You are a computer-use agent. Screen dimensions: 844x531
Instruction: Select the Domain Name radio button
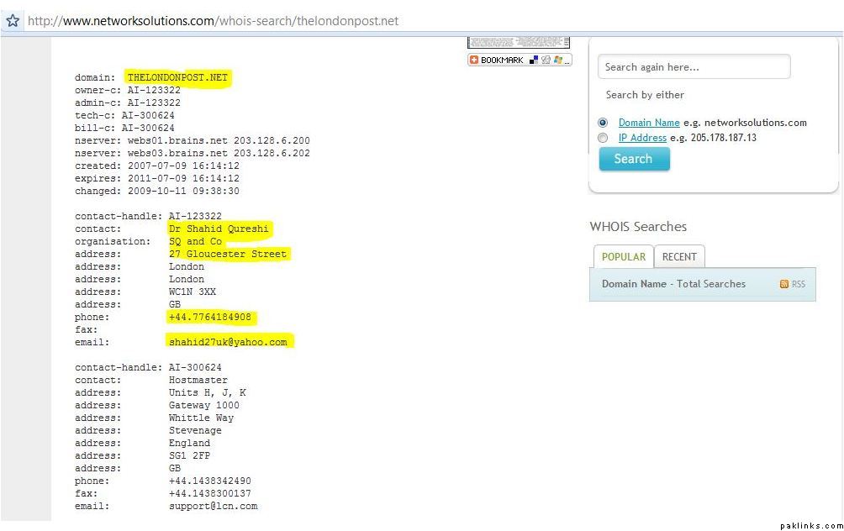[x=603, y=123]
